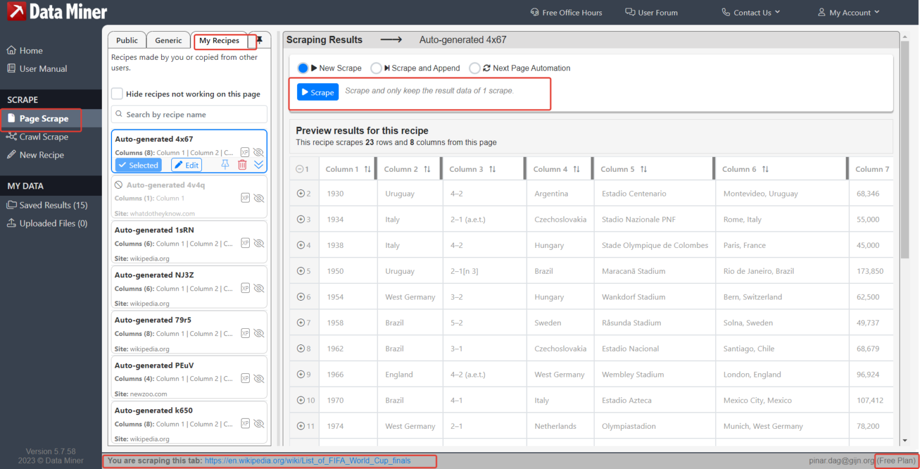Open Uploaded Files under My Data

(x=43, y=223)
